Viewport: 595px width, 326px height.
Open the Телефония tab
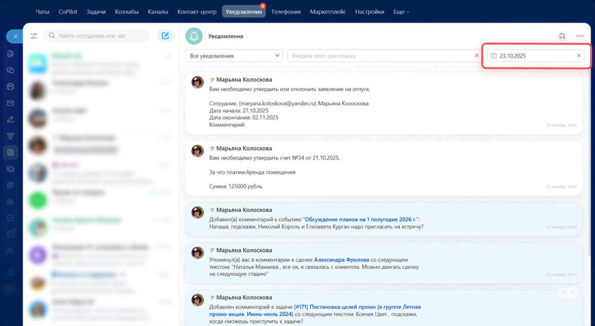pyautogui.click(x=286, y=12)
